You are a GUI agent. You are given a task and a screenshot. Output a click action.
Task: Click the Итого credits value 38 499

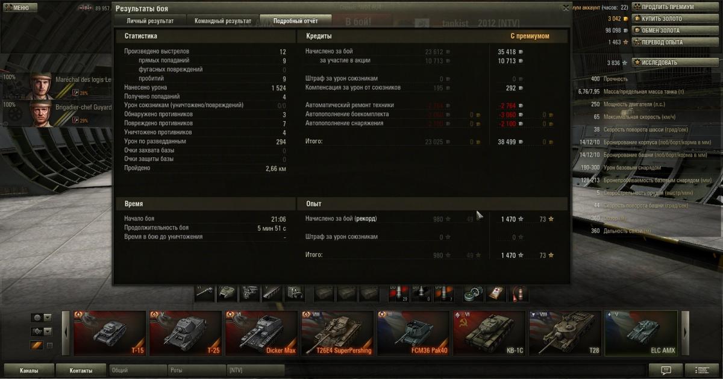coord(507,142)
